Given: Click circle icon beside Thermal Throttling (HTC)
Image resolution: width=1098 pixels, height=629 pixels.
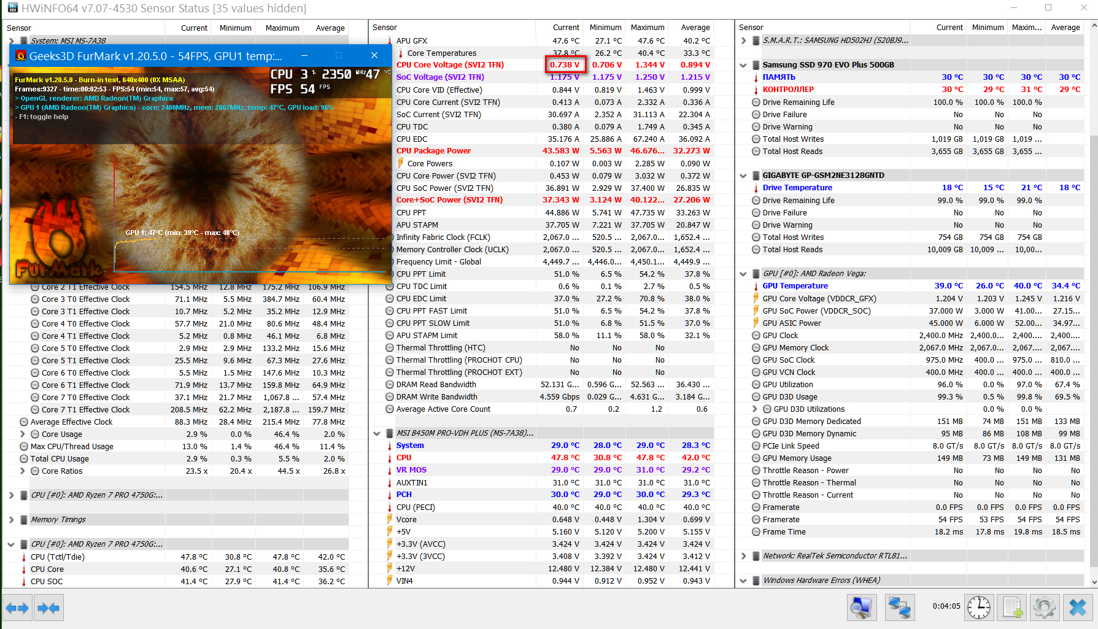Looking at the screenshot, I should tap(390, 348).
